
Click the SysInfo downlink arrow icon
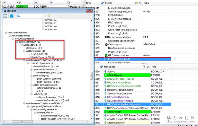[x=105, y=71]
